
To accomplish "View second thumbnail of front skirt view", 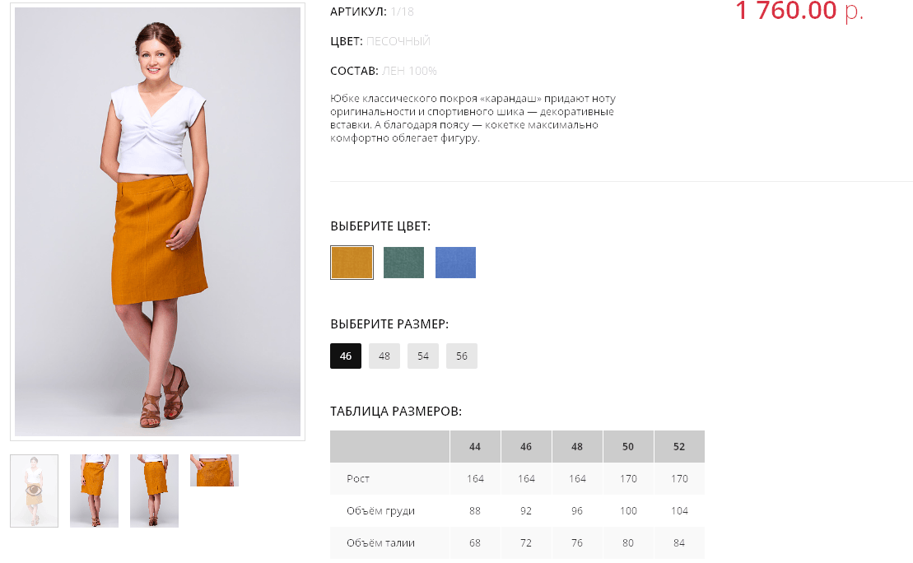I will coord(95,491).
